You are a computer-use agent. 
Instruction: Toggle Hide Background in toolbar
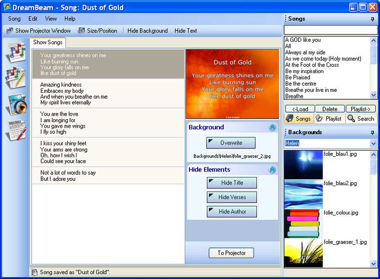point(147,31)
